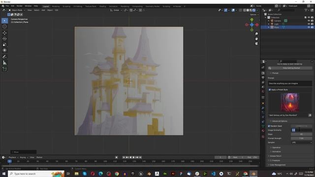Play the animation forward
This screenshot has height=177, width=315.
pyautogui.click(x=134, y=157)
